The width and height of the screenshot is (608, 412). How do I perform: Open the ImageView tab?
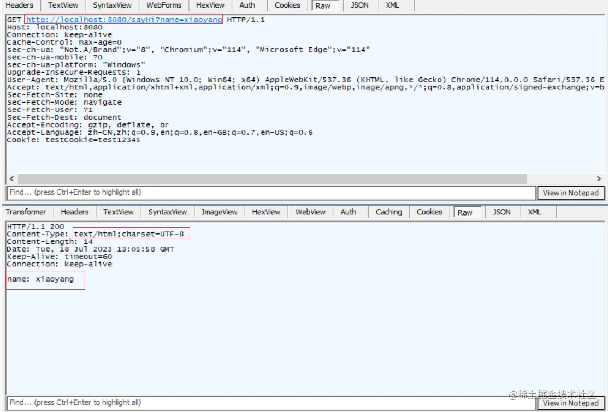tap(219, 212)
